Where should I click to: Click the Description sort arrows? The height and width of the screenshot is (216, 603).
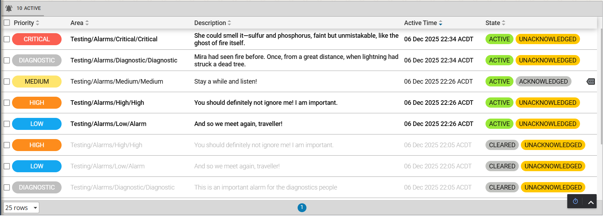coord(229,23)
